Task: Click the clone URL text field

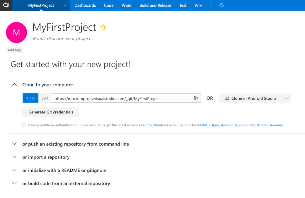Action: click(x=121, y=98)
